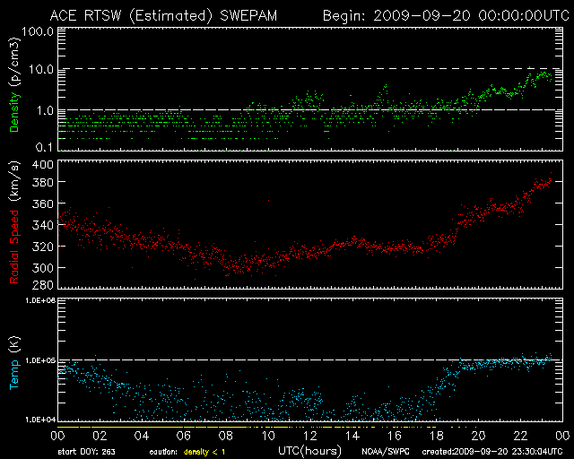Click the '400' speed tick label
This screenshot has height=459, width=574.
tap(42, 165)
